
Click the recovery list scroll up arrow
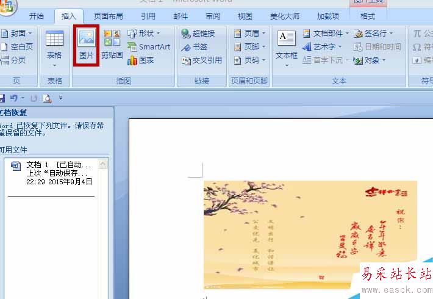tap(102, 164)
